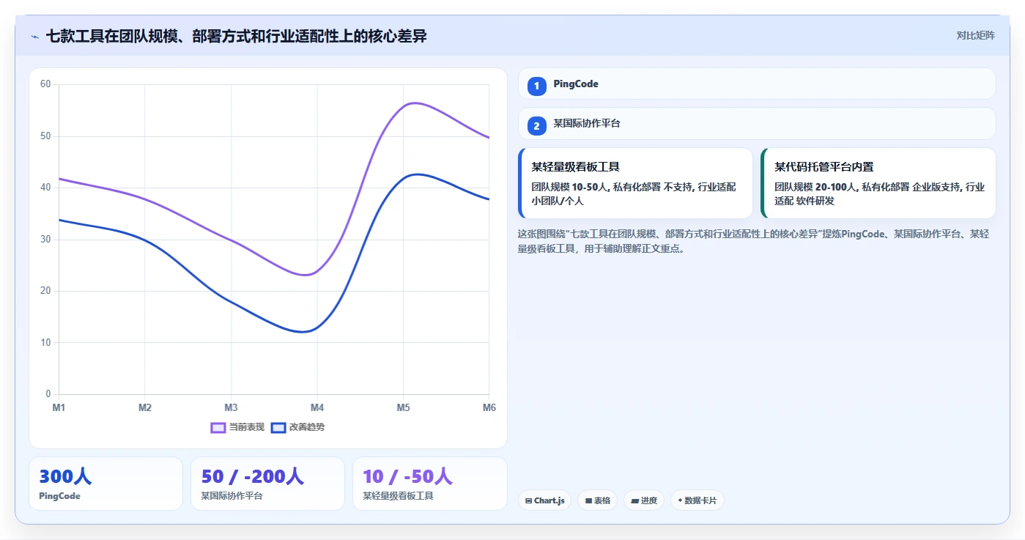Click the 某轻量级看板工具 caption under 10 / -50人
1025x540 pixels.
click(x=398, y=496)
